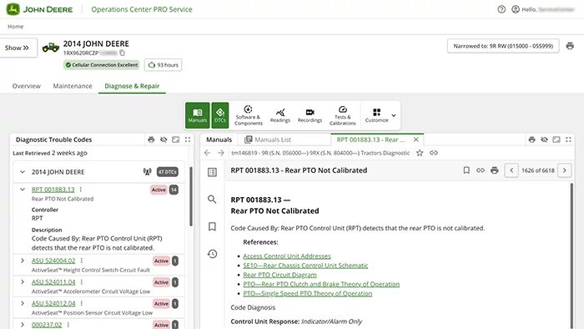Switch to the Overview tab
Viewport: 584px width, 329px height.
tap(27, 86)
